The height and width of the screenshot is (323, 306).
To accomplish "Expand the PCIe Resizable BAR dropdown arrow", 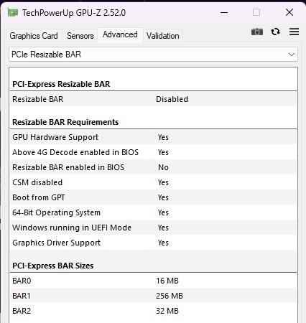I will point(292,55).
